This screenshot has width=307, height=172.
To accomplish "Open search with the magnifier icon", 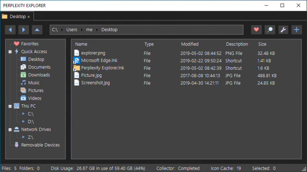I will coord(270,30).
